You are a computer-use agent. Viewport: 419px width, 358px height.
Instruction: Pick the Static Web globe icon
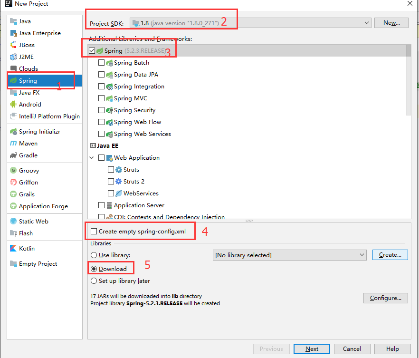(x=13, y=221)
